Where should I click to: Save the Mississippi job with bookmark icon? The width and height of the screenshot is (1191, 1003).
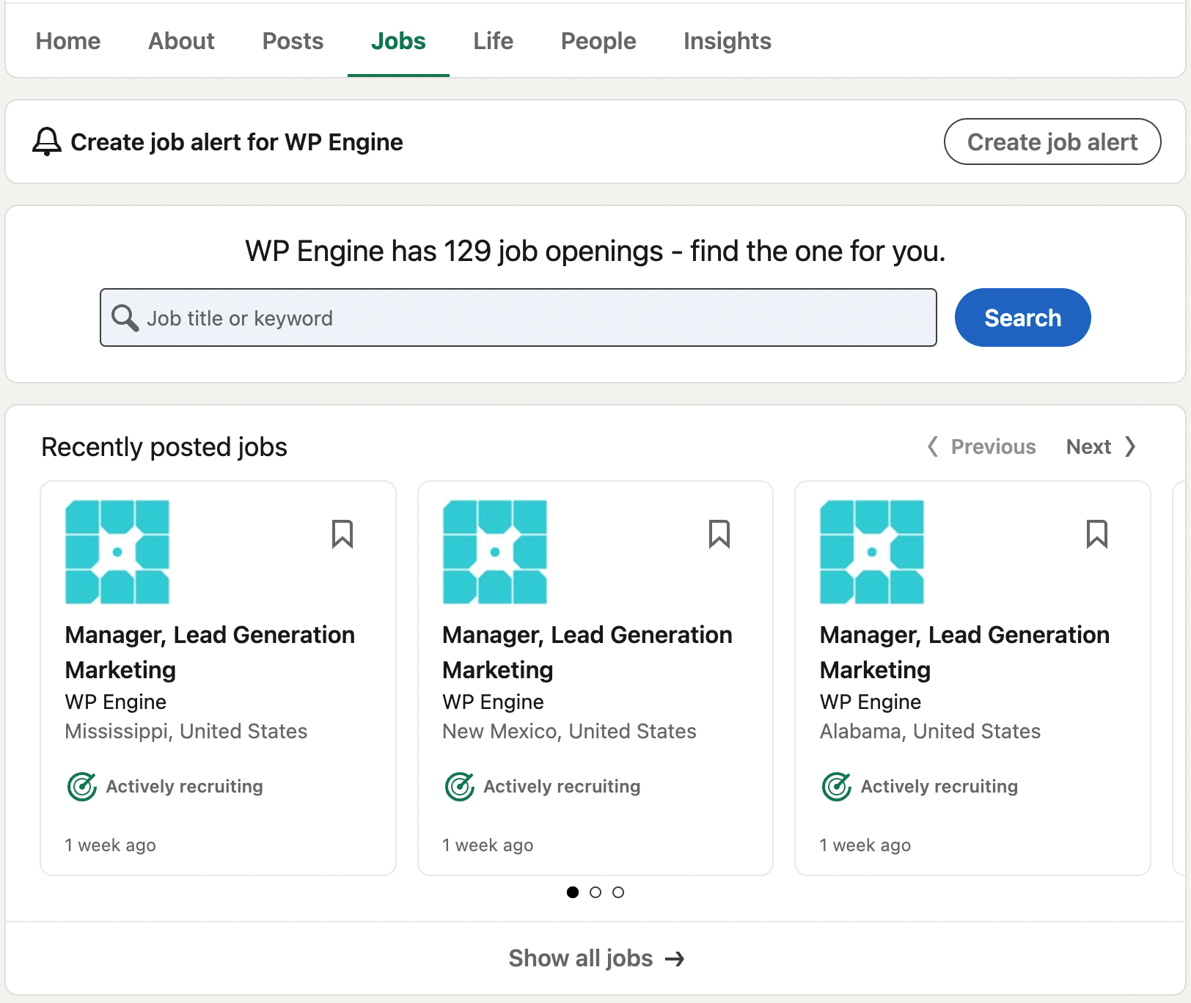(342, 534)
